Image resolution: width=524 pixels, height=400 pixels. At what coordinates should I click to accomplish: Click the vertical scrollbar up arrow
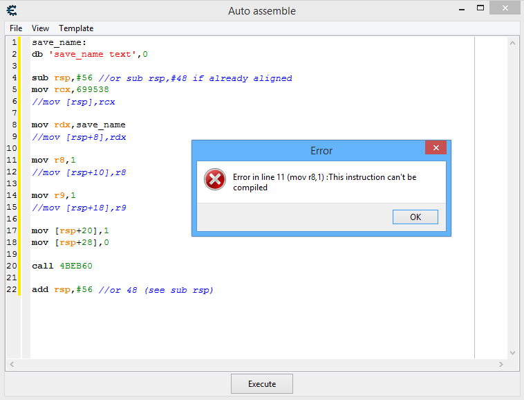point(512,43)
